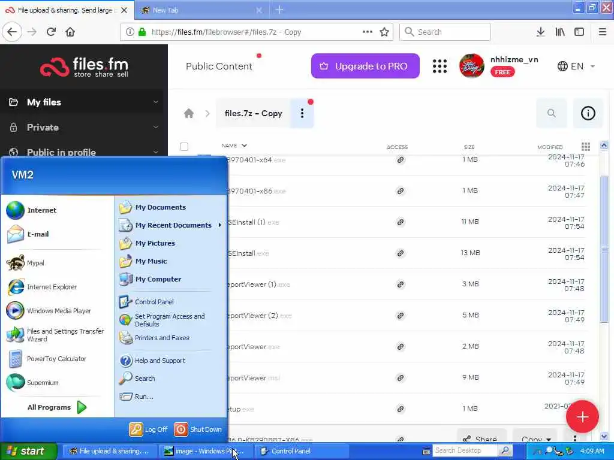The width and height of the screenshot is (614, 460).
Task: Click the Shut Down button
Action: (198, 429)
